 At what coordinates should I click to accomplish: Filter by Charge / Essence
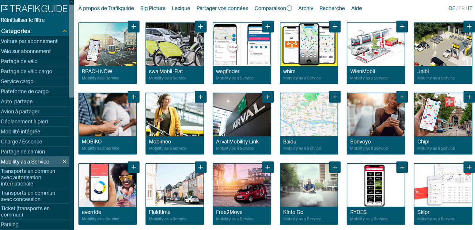click(34, 142)
